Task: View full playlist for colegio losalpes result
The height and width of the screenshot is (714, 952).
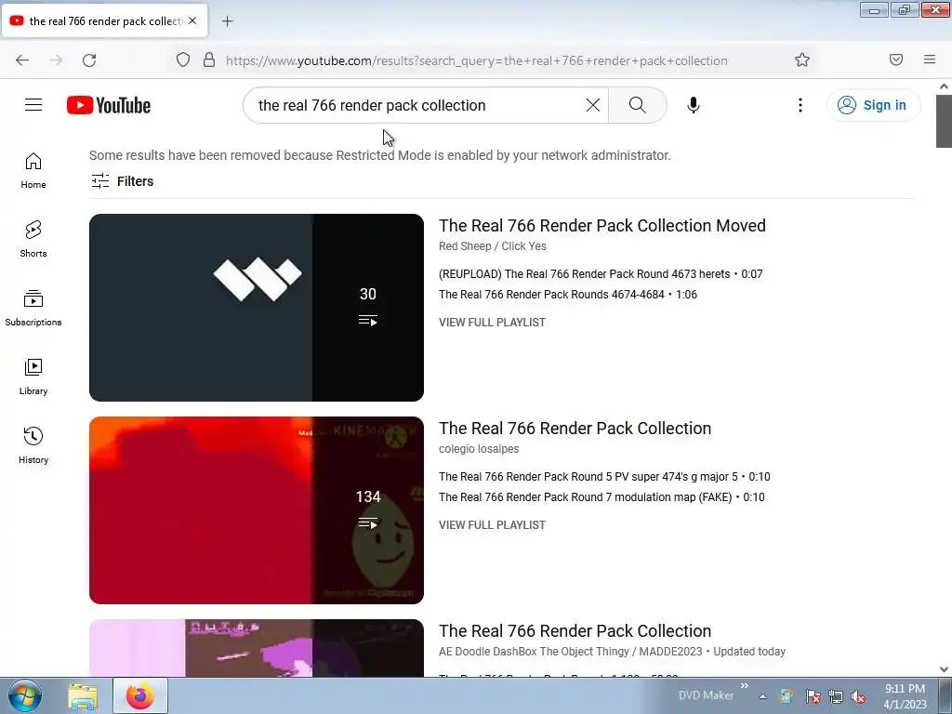Action: click(x=492, y=525)
